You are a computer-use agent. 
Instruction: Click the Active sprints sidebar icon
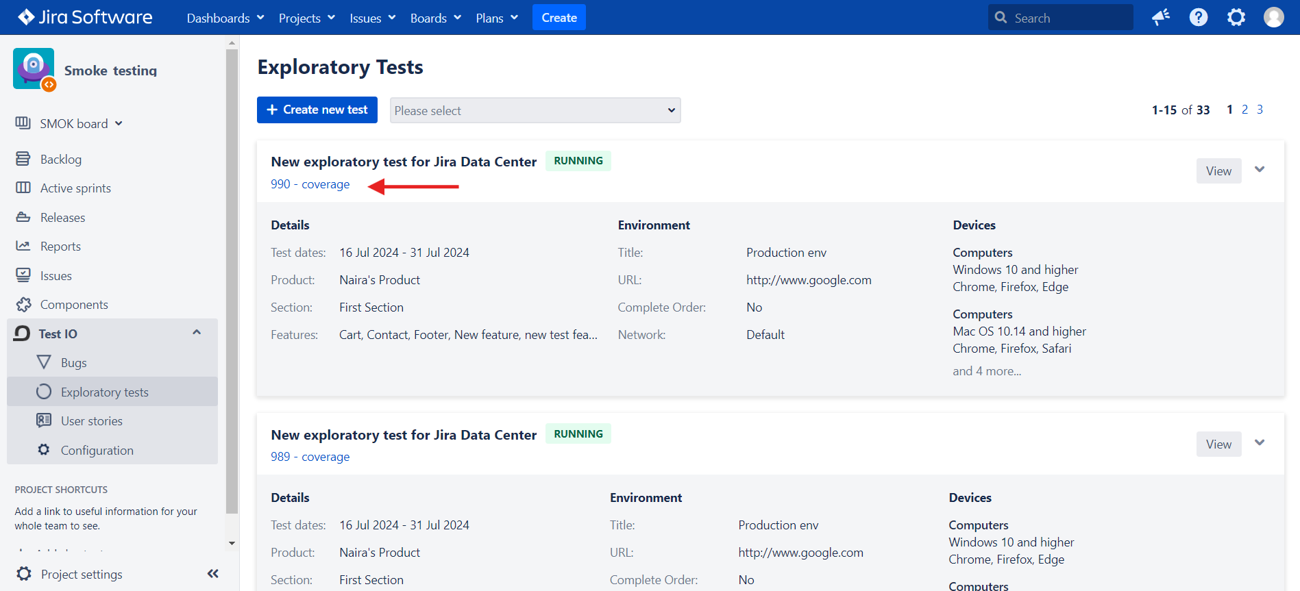point(23,188)
